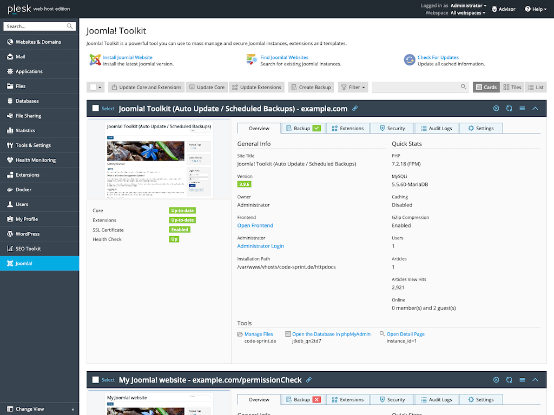
Task: Click Create Backup in the toolbar
Action: point(311,87)
